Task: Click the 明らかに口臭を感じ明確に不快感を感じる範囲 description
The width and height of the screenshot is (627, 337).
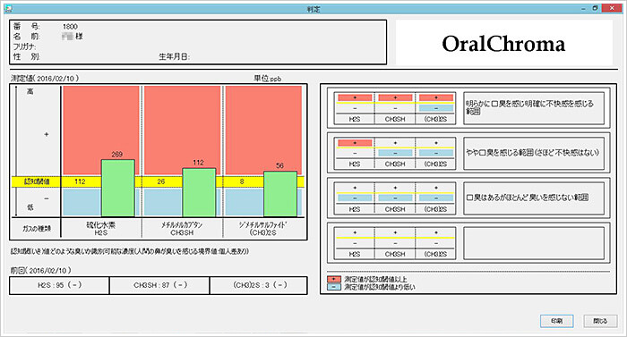Action: 534,108
